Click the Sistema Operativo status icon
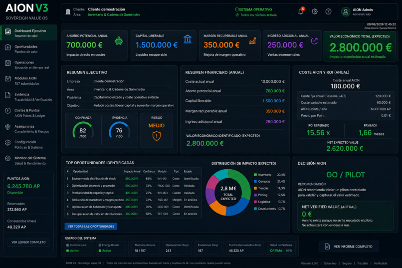The width and height of the screenshot is (402, 268). coord(236,9)
